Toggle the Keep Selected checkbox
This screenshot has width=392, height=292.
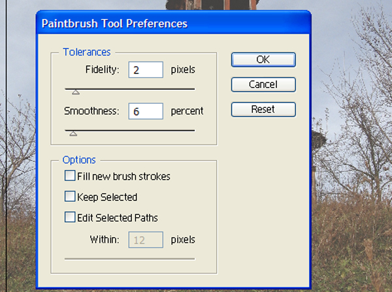click(x=70, y=197)
